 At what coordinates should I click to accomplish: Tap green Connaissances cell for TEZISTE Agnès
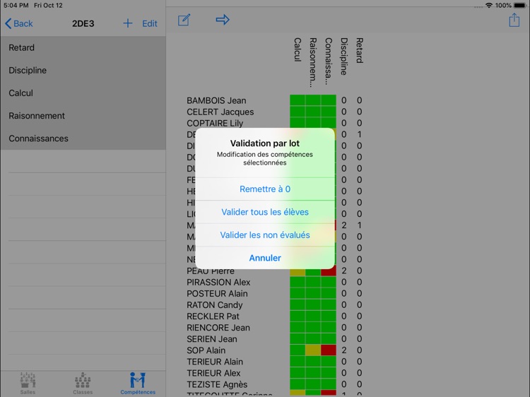click(x=329, y=384)
